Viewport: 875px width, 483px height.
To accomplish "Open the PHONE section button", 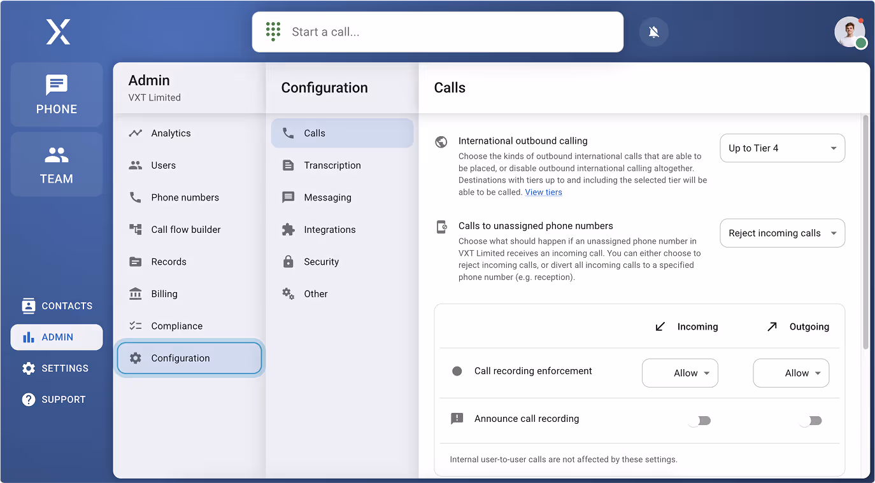I will (57, 94).
